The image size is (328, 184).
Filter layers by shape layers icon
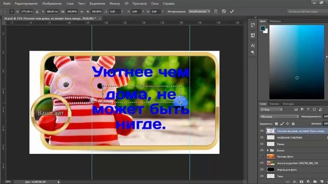coord(314,109)
